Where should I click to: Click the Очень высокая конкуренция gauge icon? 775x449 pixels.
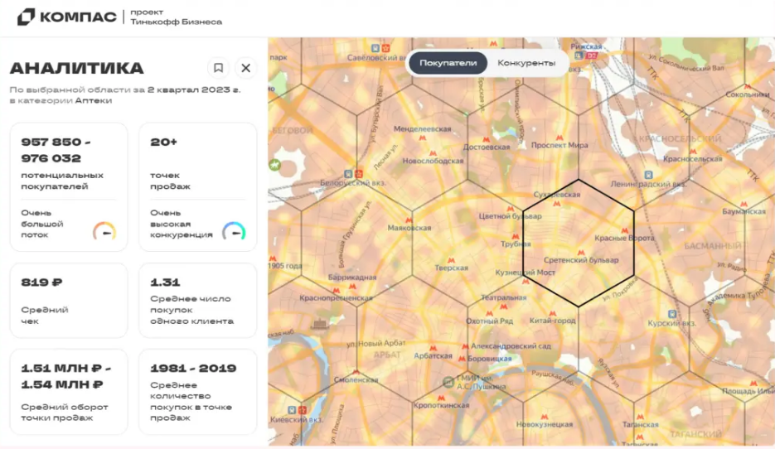click(234, 231)
